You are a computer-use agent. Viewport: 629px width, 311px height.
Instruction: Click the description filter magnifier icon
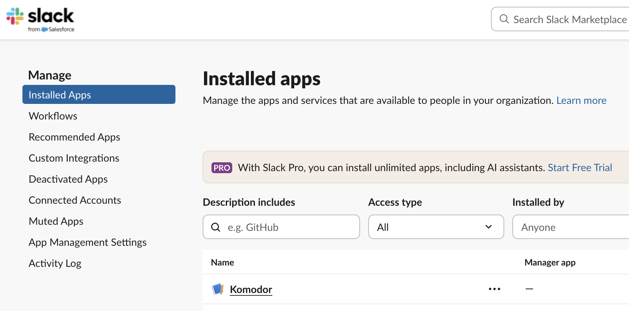216,227
